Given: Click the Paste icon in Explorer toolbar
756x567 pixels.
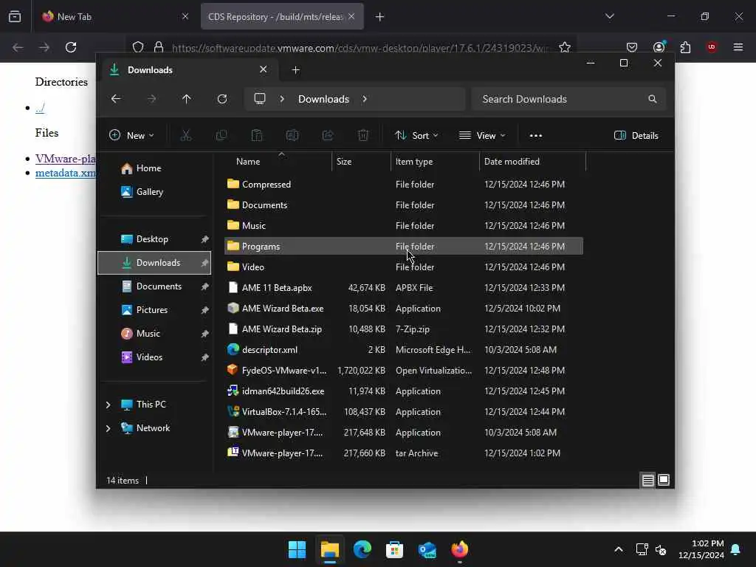Looking at the screenshot, I should (257, 136).
